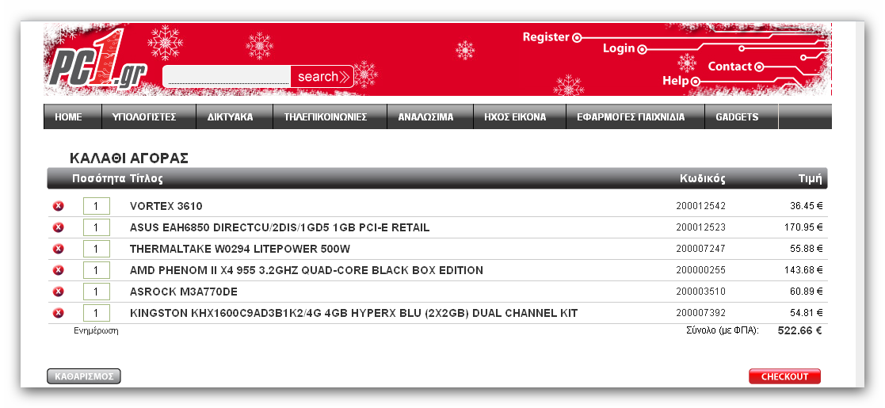Click the Ενημέρωση update link

[x=96, y=330]
